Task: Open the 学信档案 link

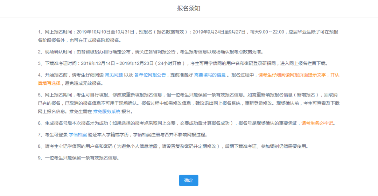Action: [78, 135]
